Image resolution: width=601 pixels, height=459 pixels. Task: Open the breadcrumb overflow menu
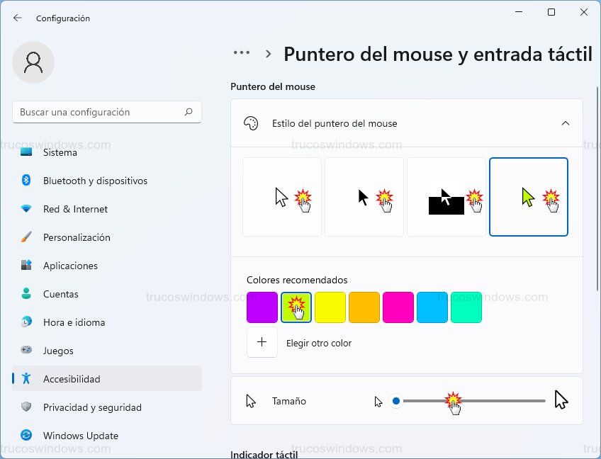point(242,52)
